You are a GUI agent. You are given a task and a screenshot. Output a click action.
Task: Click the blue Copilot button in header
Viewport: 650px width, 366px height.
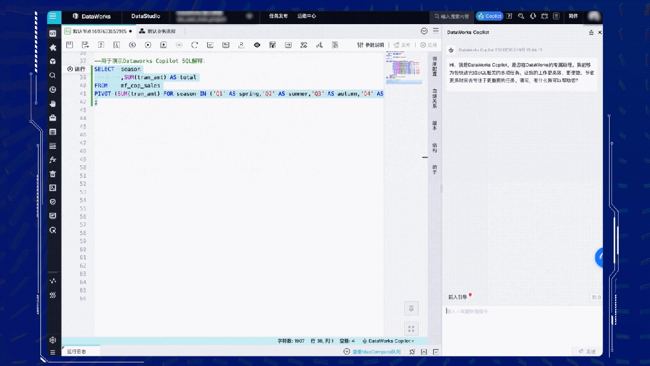pos(490,16)
